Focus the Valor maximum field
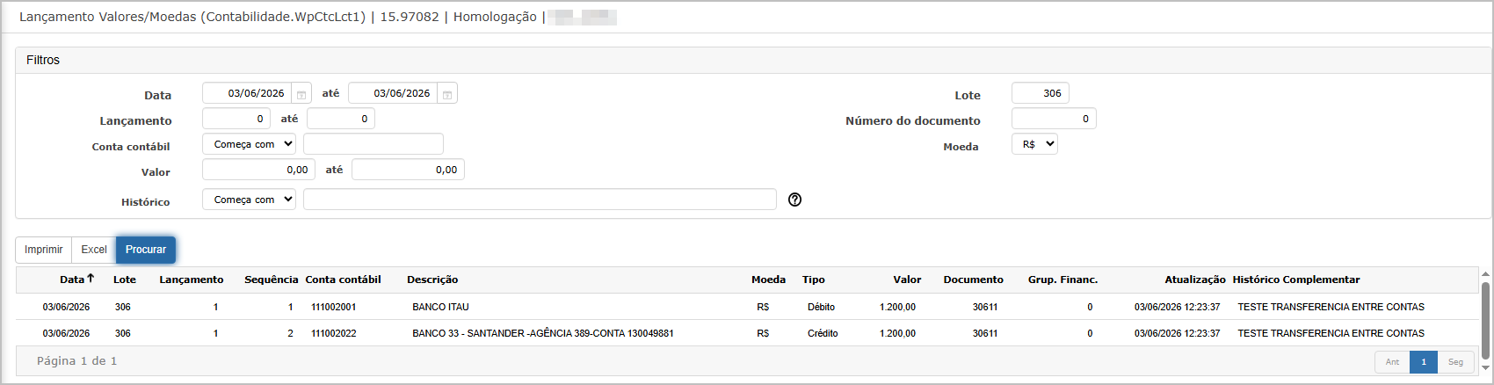This screenshot has height=385, width=1494. point(408,170)
